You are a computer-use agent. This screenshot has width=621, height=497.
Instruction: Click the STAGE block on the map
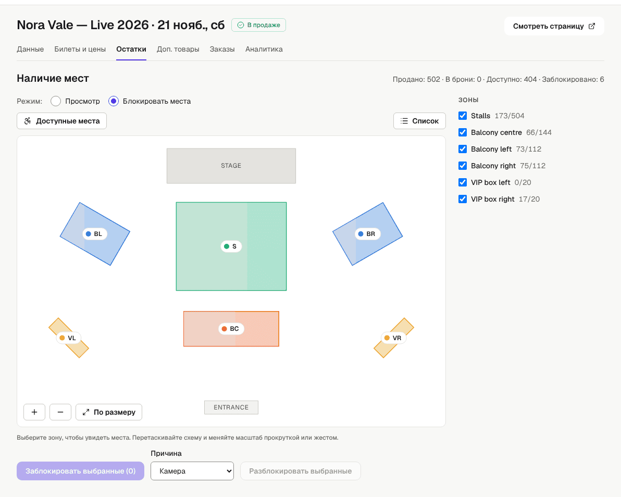click(231, 166)
